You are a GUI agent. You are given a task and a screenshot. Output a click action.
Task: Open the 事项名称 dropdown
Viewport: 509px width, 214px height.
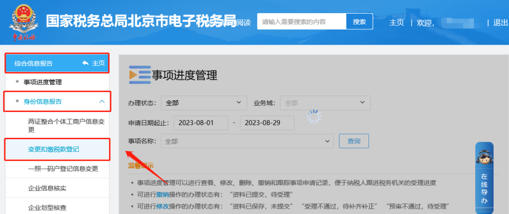(x=247, y=141)
